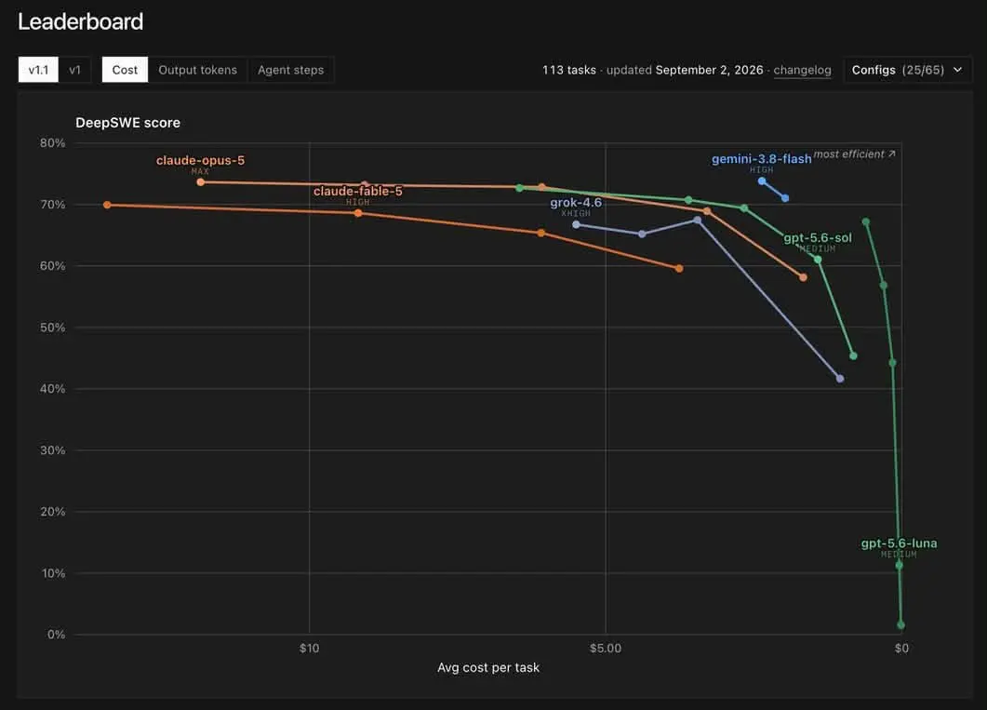Click the gpt-5.6-luna series label
The image size is (987, 710).
tap(899, 543)
